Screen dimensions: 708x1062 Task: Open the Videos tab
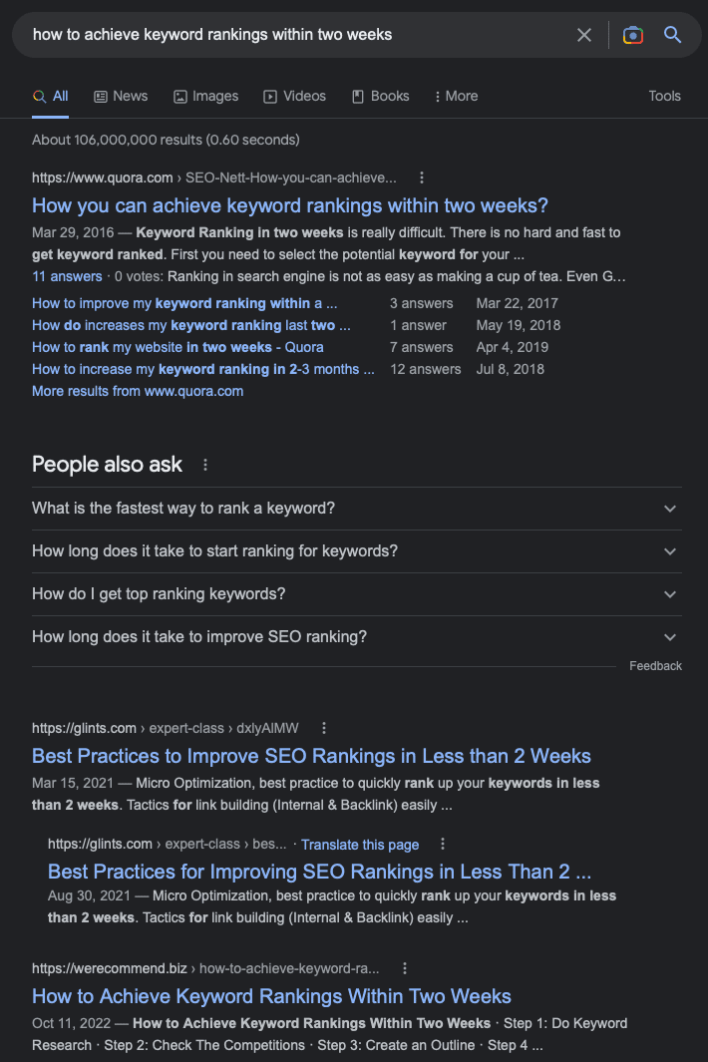click(x=295, y=96)
